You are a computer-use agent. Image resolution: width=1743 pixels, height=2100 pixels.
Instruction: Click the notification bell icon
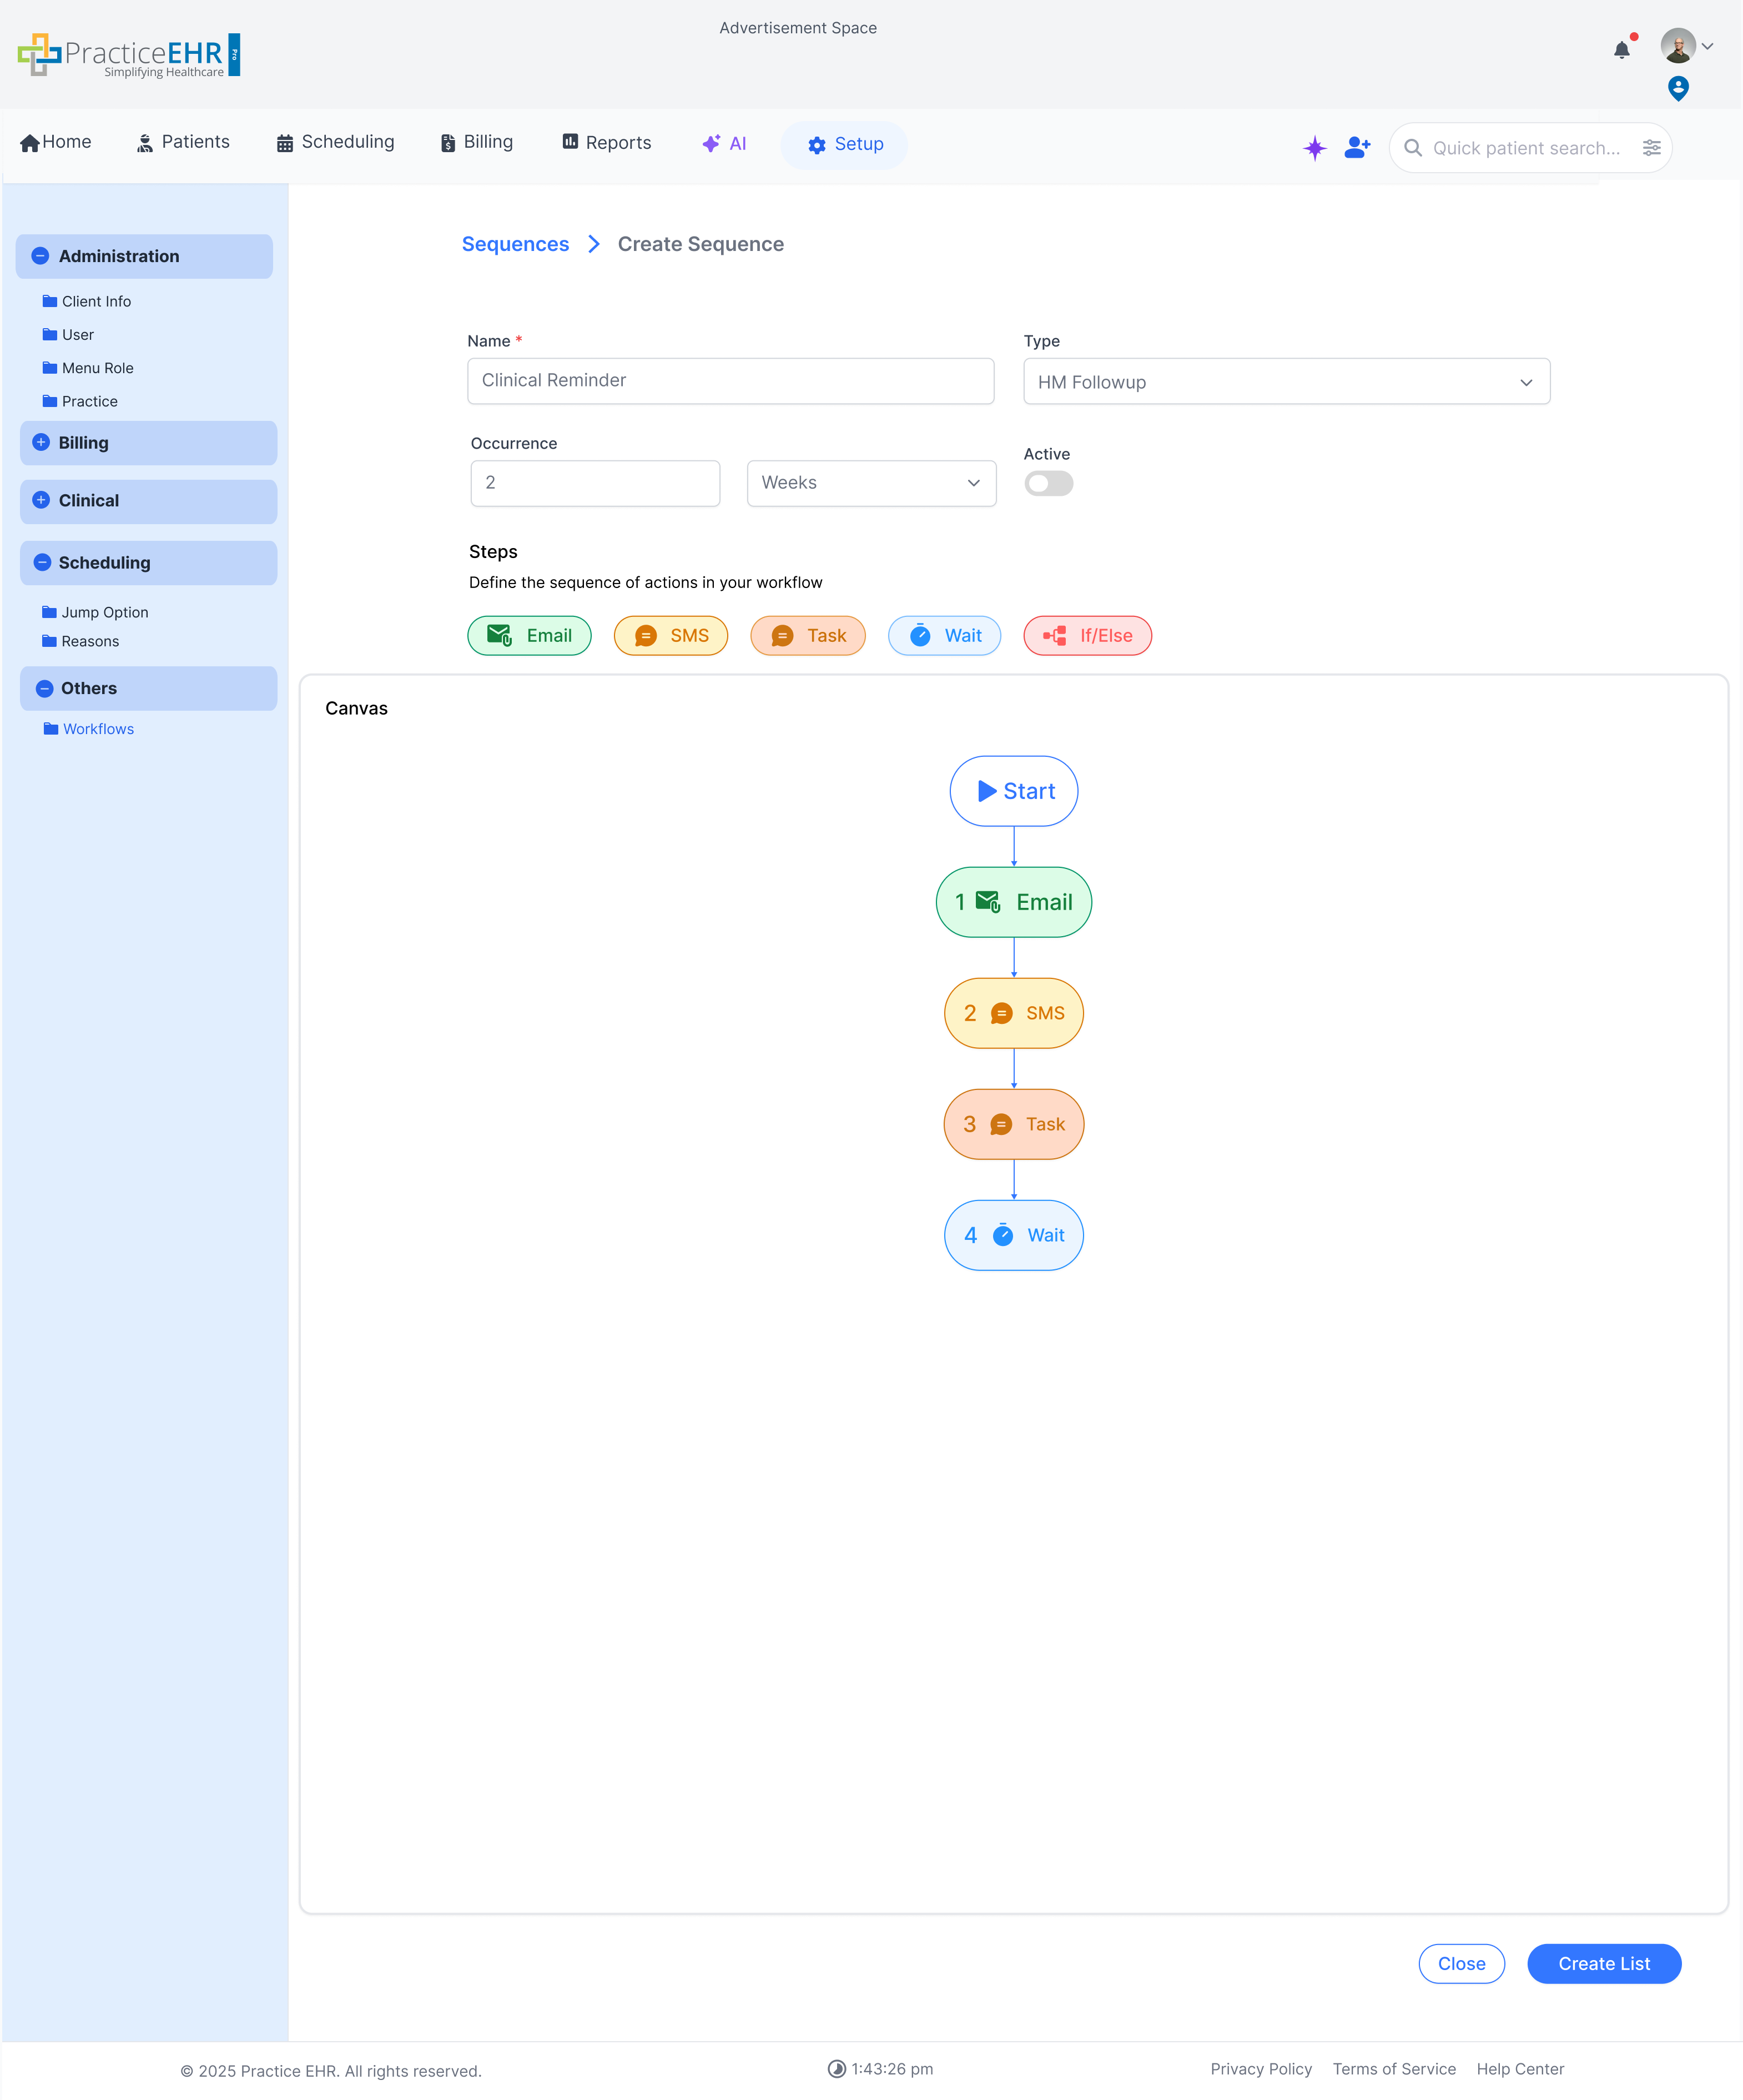coord(1621,50)
